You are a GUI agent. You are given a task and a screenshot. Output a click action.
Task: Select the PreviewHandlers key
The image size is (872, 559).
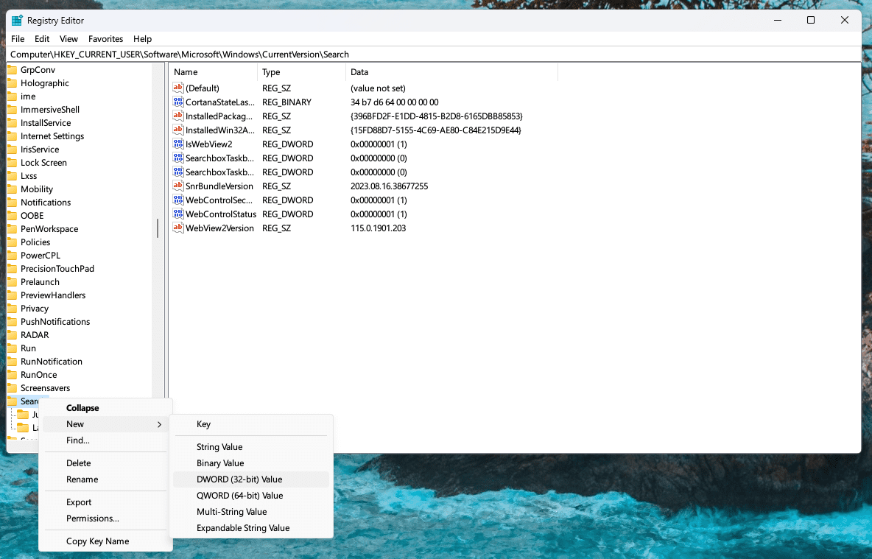(x=53, y=295)
